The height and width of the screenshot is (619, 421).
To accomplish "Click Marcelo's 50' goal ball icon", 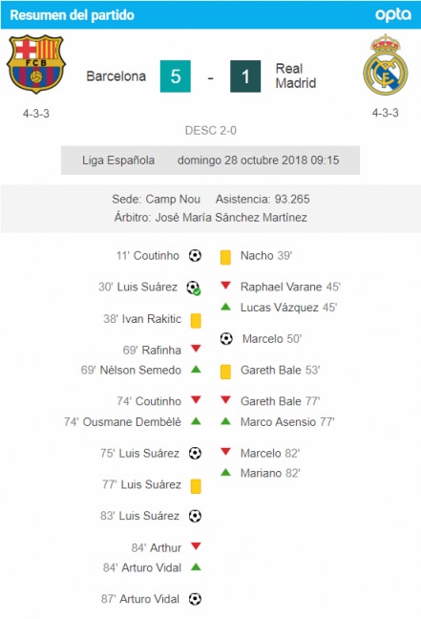I will point(226,338).
